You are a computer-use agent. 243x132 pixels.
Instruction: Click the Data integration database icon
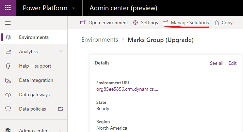[x=8, y=80]
